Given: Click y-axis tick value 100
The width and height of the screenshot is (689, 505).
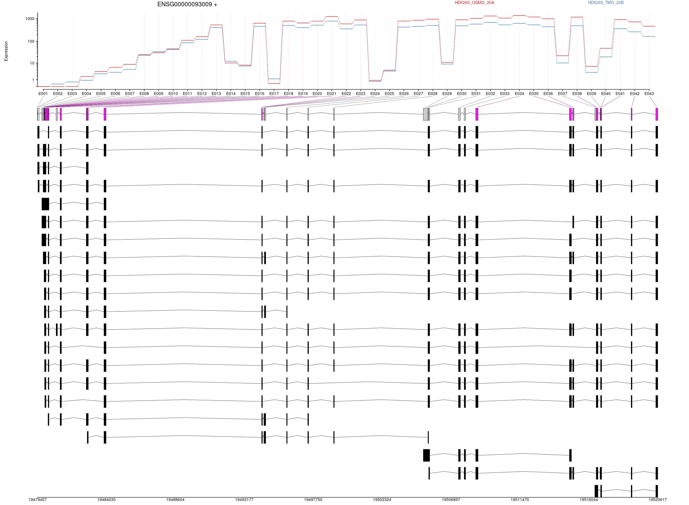Looking at the screenshot, I should pos(31,41).
